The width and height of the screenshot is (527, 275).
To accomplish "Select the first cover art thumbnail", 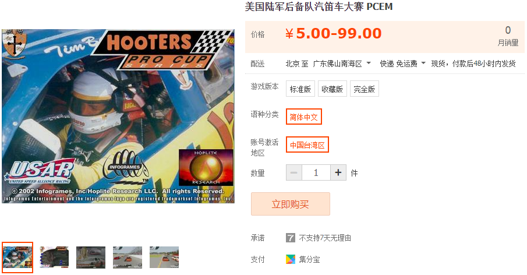I will click(x=17, y=257).
